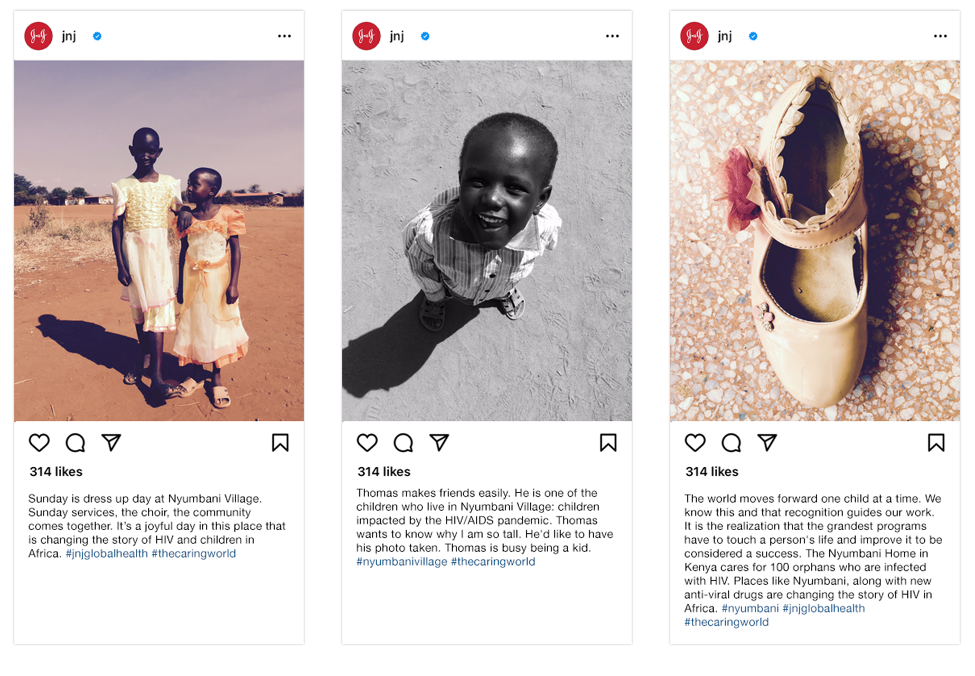Like the Thomas black-and-white post
Screen dimensions: 975x676
click(x=367, y=443)
